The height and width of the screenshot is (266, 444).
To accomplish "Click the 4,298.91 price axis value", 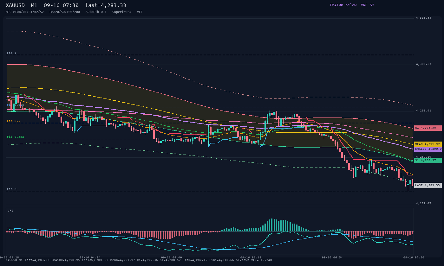I will click(x=424, y=111).
